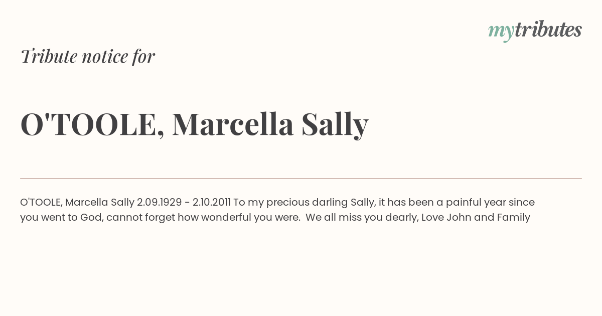Screen dimensions: 602x316
Task: Click "Tribute notice for" subtitle text
Action: [x=88, y=56]
